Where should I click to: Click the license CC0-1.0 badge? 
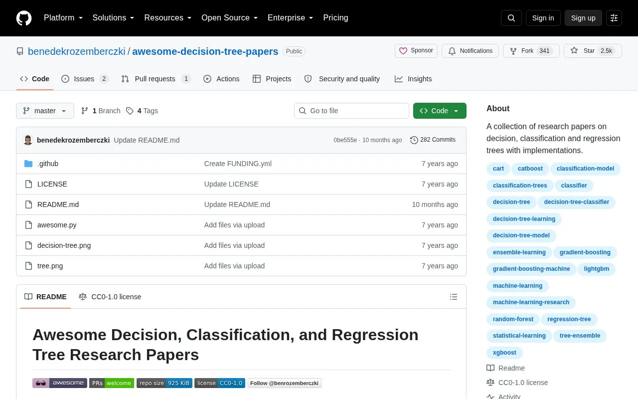[x=220, y=383]
